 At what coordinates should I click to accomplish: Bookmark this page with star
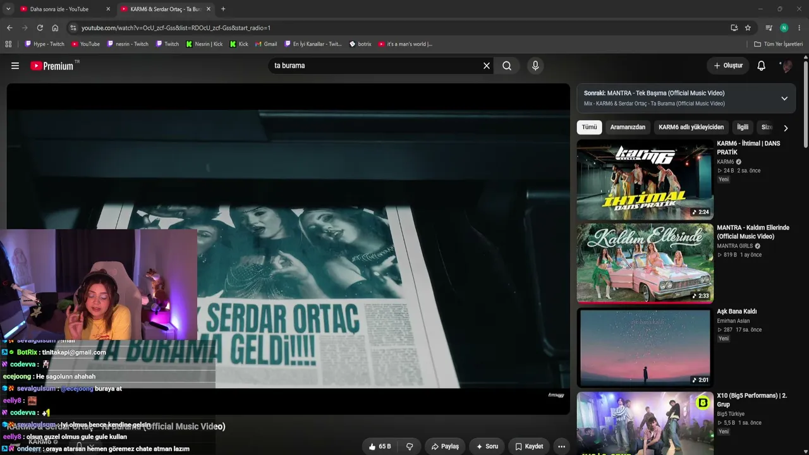coord(748,28)
